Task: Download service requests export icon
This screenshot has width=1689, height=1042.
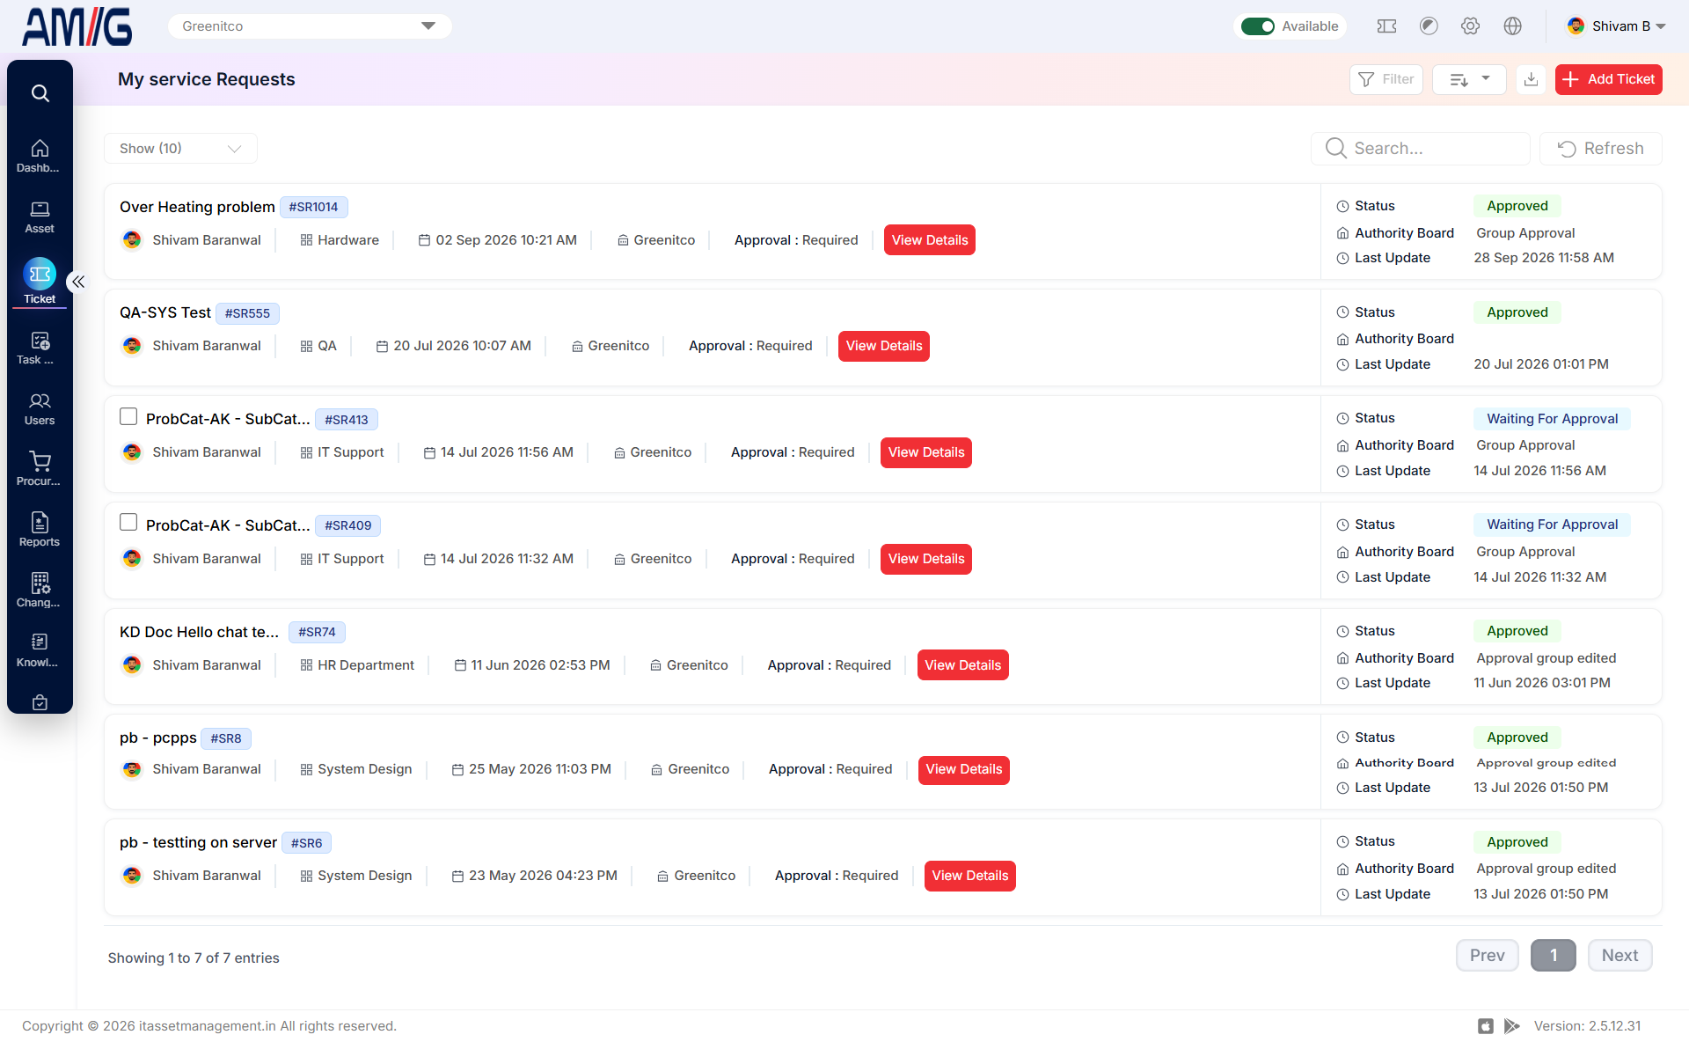Action: (x=1531, y=79)
